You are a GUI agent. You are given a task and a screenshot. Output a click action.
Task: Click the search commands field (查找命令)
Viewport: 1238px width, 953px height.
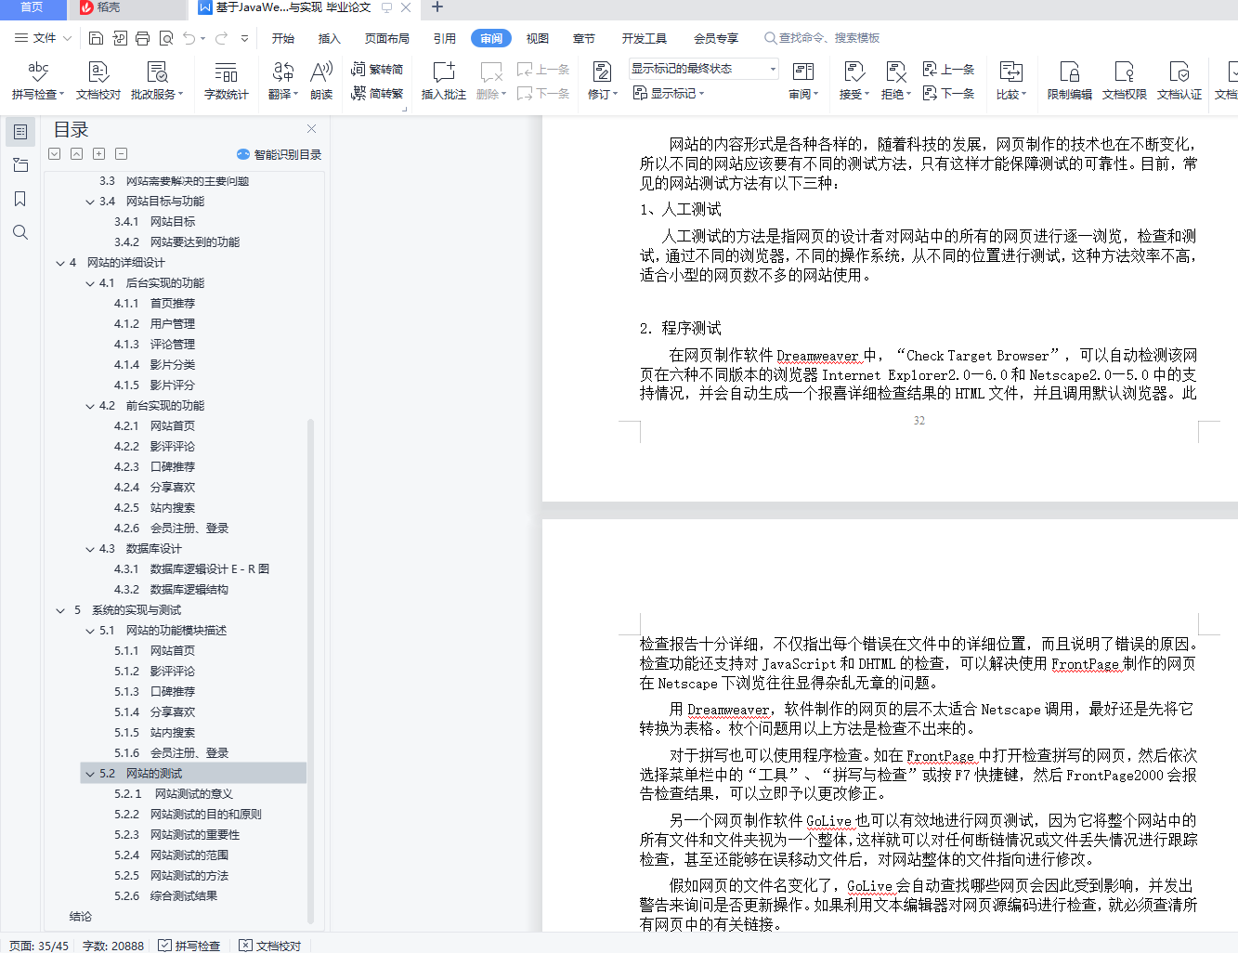(x=822, y=38)
